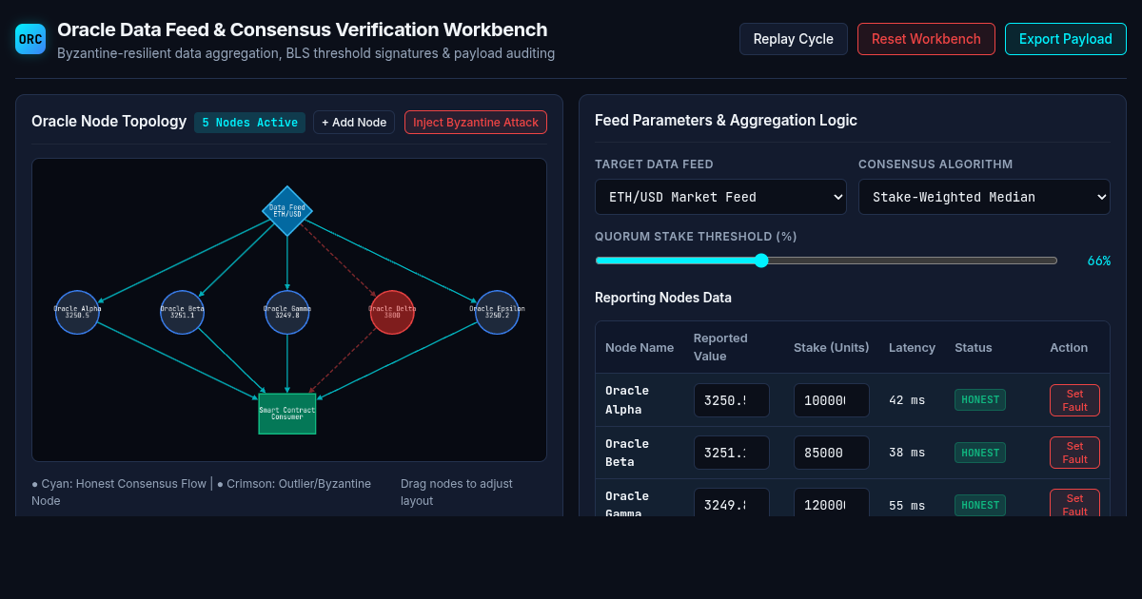Image resolution: width=1142 pixels, height=599 pixels.
Task: Click the Replay Cycle button
Action: [x=794, y=39]
